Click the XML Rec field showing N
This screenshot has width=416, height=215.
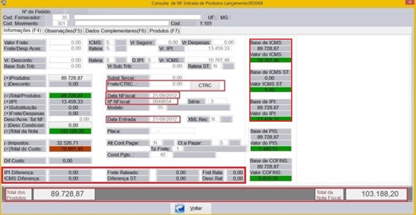click(x=214, y=119)
